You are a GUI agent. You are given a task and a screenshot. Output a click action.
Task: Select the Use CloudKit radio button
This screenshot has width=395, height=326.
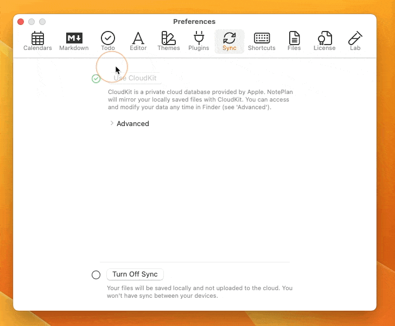pyautogui.click(x=96, y=79)
